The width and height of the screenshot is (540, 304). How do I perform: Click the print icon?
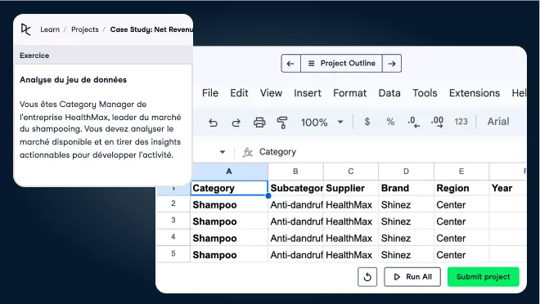[x=259, y=123]
